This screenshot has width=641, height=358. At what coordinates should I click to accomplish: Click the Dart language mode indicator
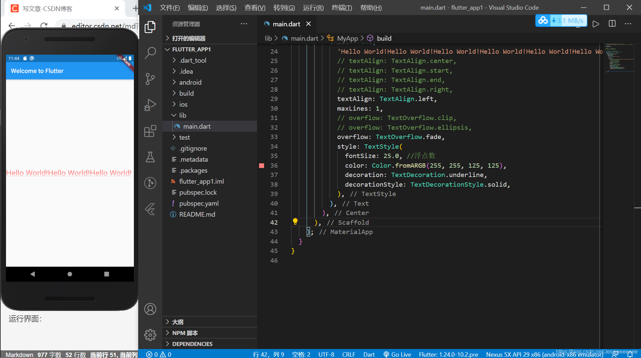369,354
